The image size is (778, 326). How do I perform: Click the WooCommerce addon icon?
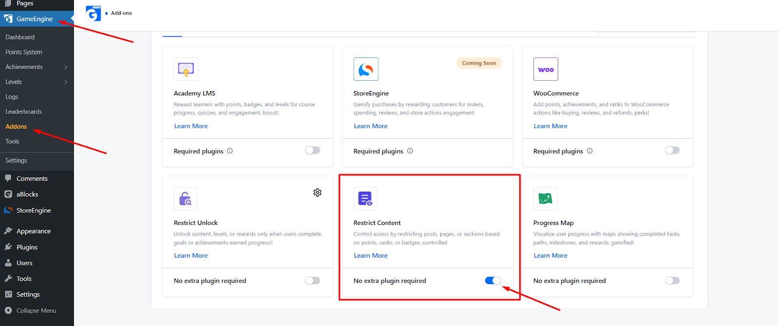coord(546,69)
